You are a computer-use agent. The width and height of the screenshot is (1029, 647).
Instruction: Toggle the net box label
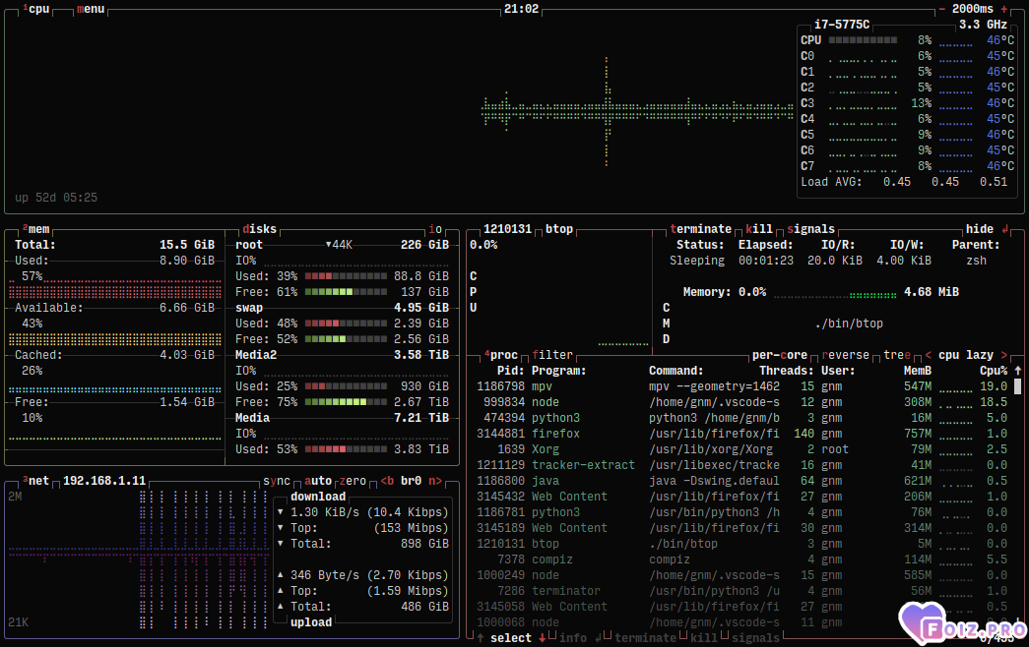(x=36, y=481)
